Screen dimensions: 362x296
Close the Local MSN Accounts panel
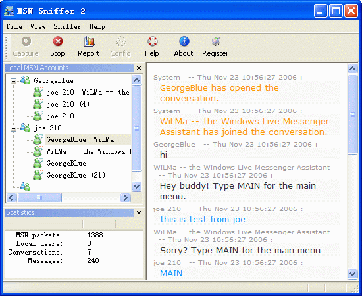click(x=139, y=68)
